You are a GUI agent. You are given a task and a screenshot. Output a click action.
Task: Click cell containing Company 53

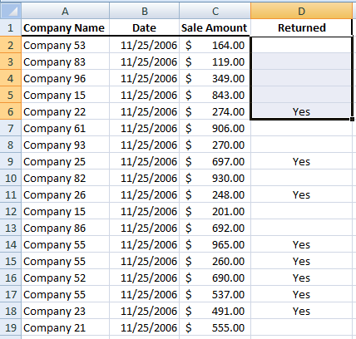click(65, 45)
